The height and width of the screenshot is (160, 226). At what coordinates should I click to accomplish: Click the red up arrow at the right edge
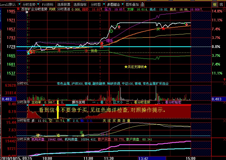pos(224,79)
